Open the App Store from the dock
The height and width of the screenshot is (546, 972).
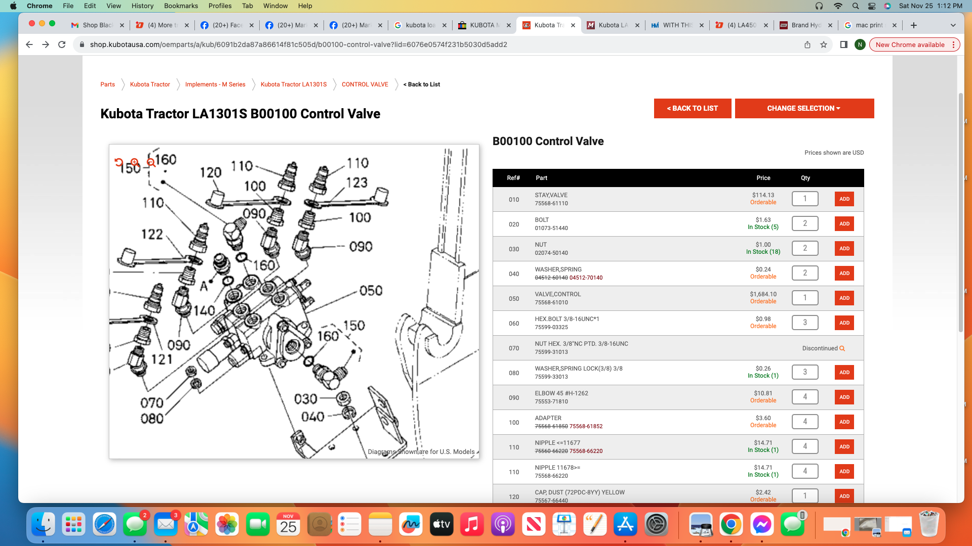tap(625, 524)
